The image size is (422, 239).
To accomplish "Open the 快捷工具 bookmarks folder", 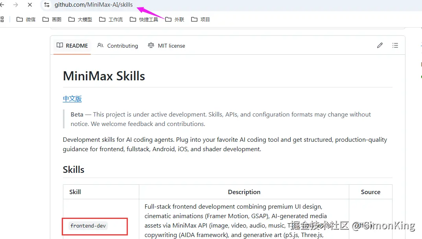I will coord(144,19).
